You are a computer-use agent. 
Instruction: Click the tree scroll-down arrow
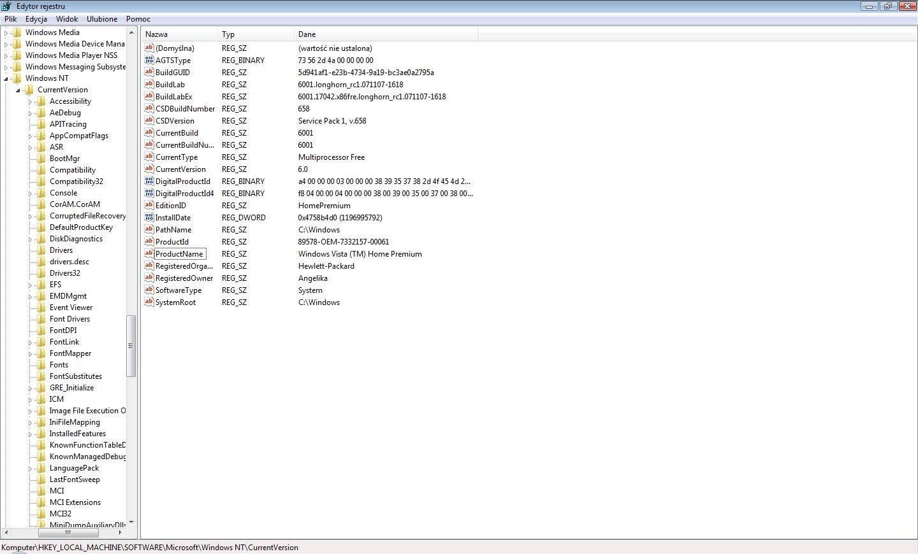[131, 522]
